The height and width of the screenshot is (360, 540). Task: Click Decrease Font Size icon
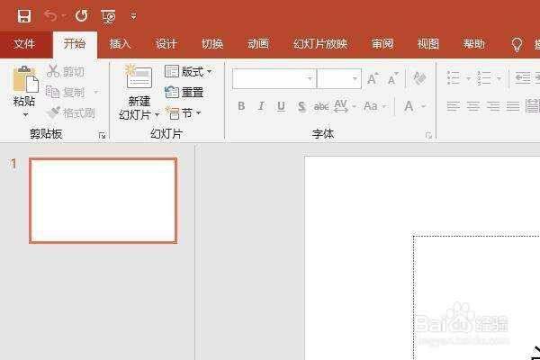(x=392, y=78)
